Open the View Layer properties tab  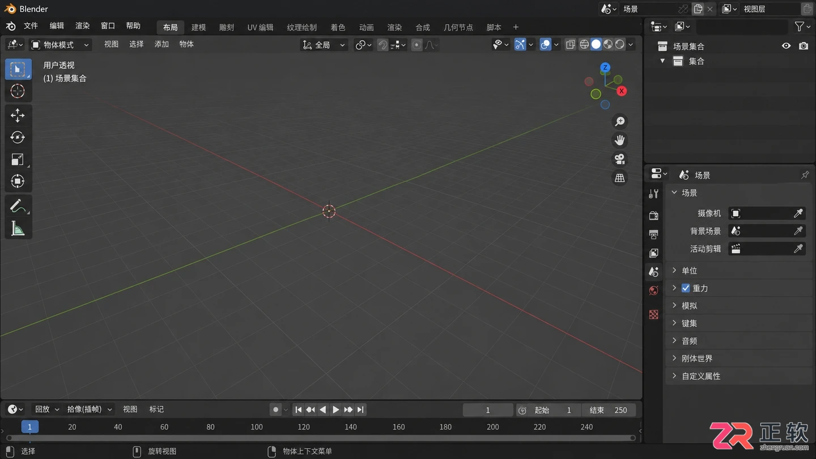[x=653, y=253]
